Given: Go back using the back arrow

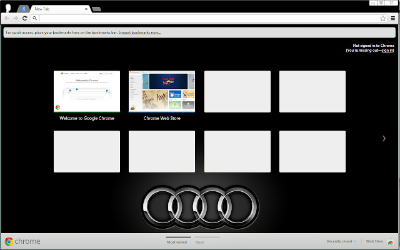Looking at the screenshot, I should click(7, 18).
